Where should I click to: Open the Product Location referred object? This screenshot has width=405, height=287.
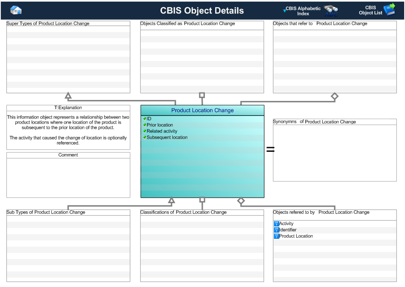tap(296, 236)
